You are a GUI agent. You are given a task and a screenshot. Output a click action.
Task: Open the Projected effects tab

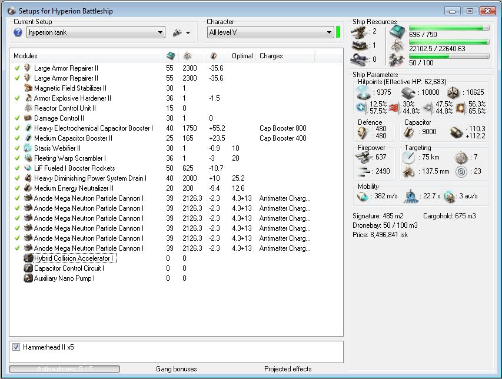288,369
